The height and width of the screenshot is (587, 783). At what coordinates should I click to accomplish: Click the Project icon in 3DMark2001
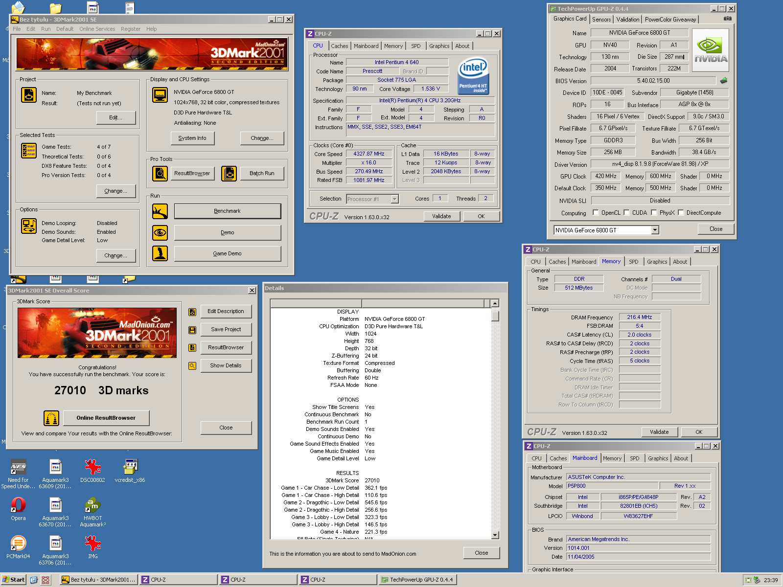click(x=29, y=95)
